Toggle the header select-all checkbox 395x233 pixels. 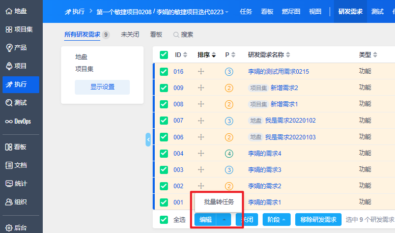point(164,54)
